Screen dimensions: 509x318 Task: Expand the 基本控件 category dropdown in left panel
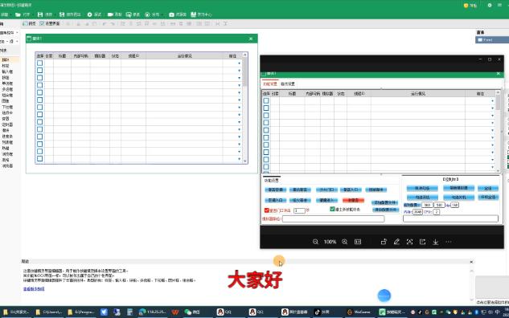click(x=17, y=33)
